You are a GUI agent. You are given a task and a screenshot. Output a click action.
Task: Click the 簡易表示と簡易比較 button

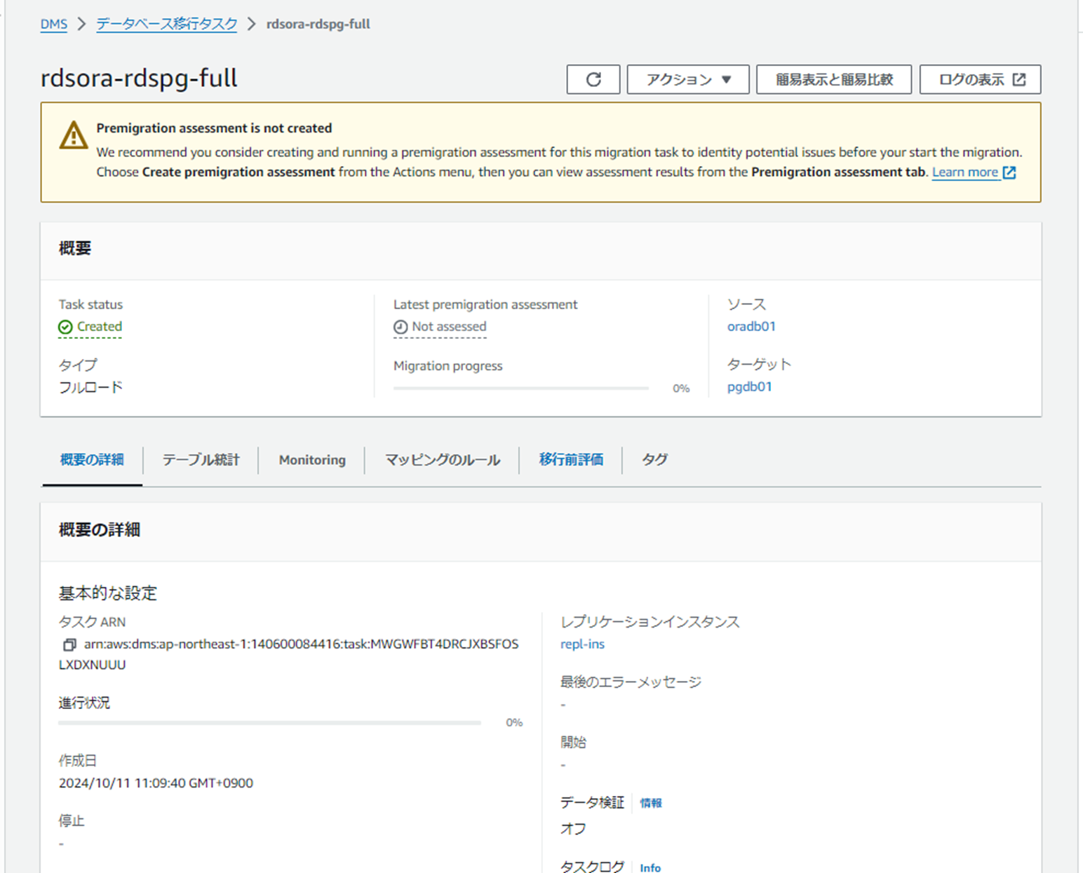(834, 79)
